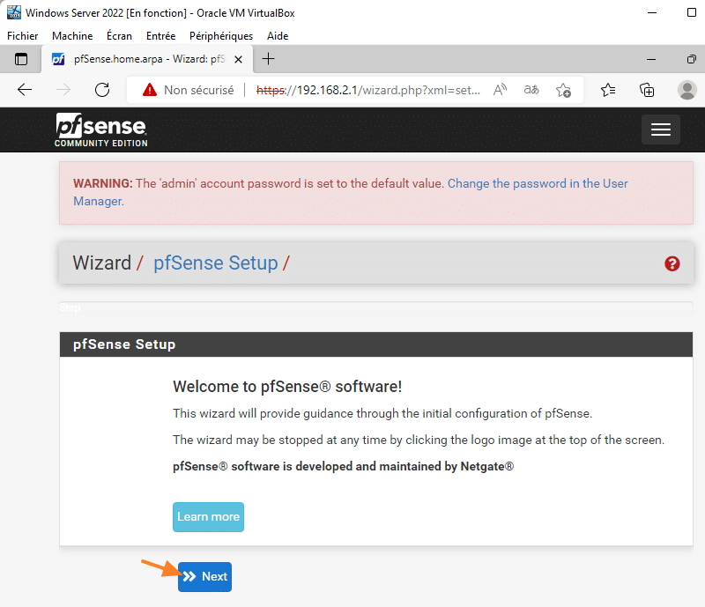Close the pfSense.home.arpa tab

(x=238, y=59)
